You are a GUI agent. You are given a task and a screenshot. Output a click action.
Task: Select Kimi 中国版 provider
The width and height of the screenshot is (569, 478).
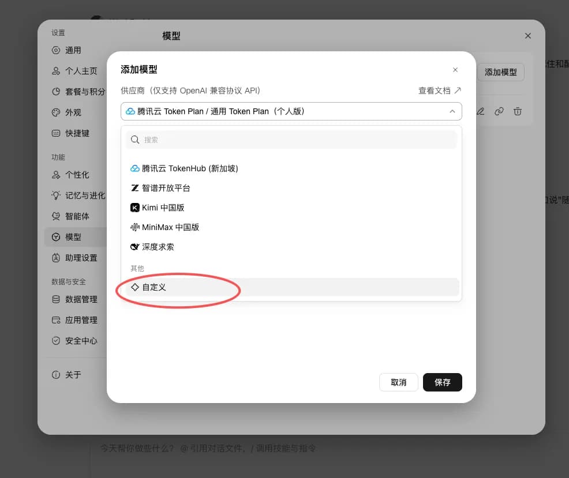[x=291, y=208]
